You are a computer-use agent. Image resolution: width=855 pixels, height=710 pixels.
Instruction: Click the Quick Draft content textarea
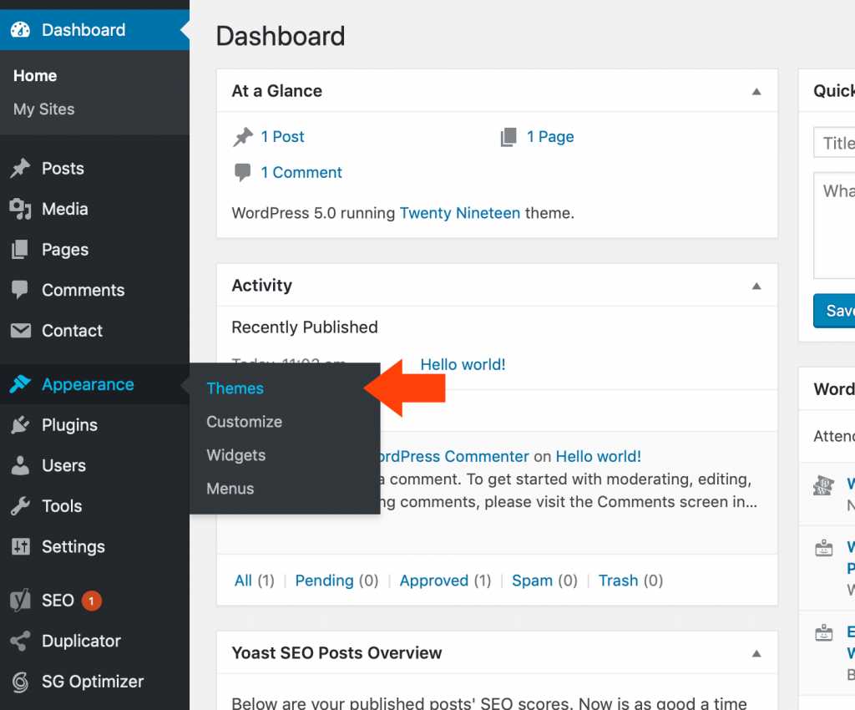pyautogui.click(x=834, y=226)
